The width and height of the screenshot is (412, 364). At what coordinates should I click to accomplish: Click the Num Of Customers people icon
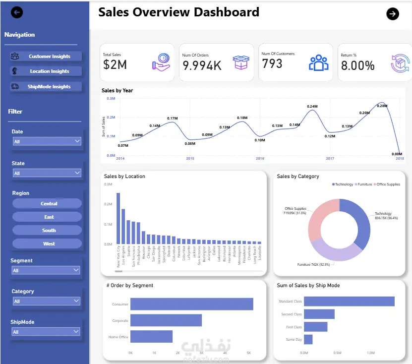tap(318, 63)
